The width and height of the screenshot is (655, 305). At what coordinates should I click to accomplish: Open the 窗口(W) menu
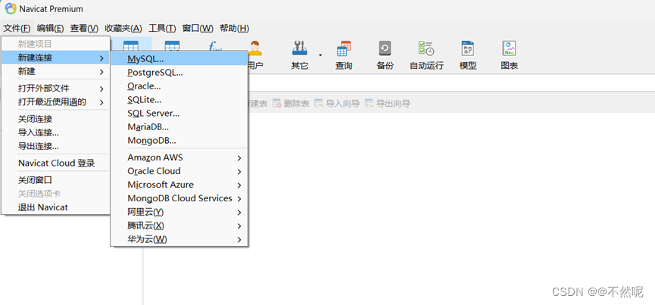198,28
